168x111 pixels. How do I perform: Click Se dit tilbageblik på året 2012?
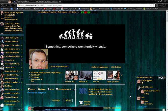click(x=100, y=89)
